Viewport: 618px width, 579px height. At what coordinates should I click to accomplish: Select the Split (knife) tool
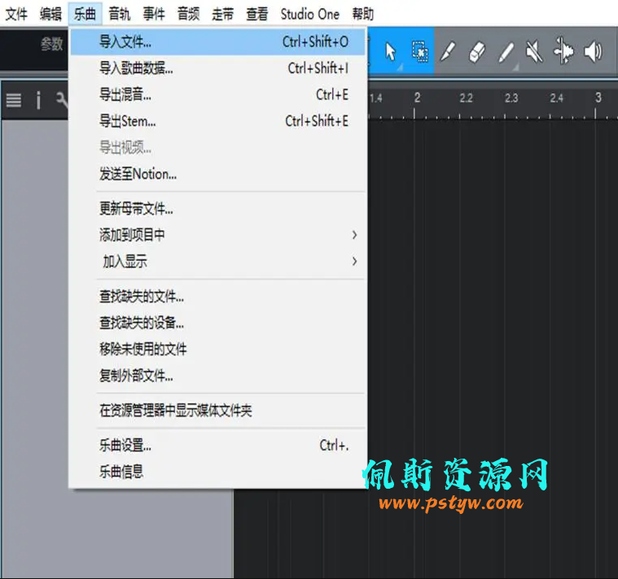(448, 51)
